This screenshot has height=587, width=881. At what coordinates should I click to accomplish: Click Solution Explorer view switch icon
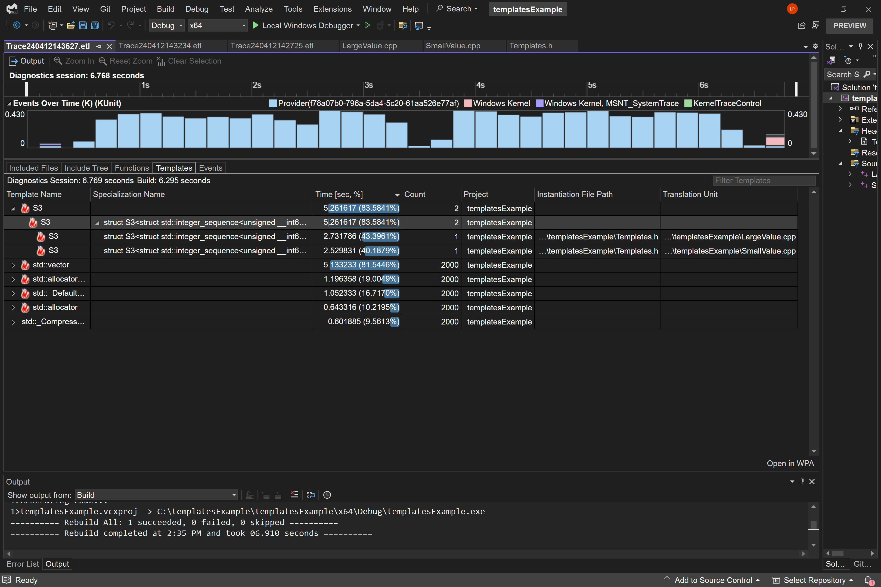831,60
